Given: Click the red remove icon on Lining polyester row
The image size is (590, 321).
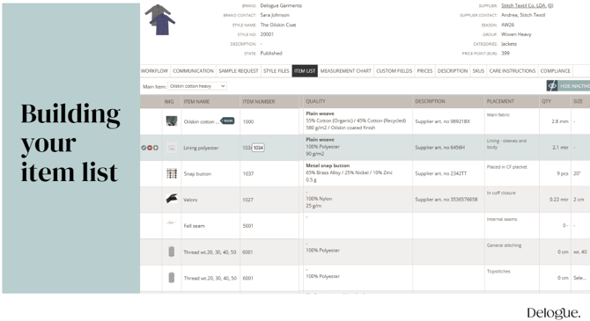Looking at the screenshot, I should coord(150,148).
